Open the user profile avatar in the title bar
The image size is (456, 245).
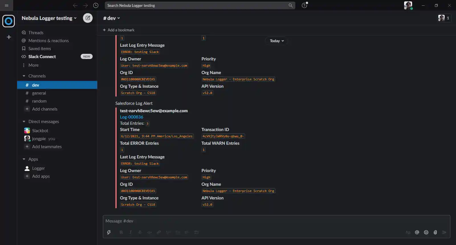pos(408,5)
